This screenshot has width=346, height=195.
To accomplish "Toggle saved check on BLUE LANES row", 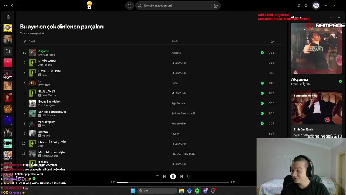I will [x=262, y=93].
